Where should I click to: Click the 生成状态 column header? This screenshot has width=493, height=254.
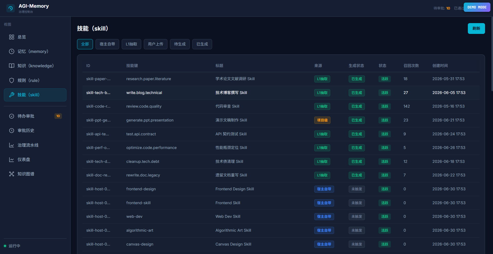[x=356, y=66]
